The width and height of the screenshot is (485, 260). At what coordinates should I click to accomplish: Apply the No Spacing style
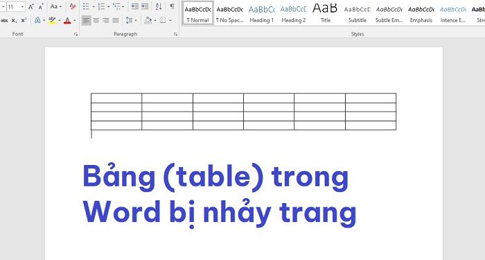pos(230,13)
